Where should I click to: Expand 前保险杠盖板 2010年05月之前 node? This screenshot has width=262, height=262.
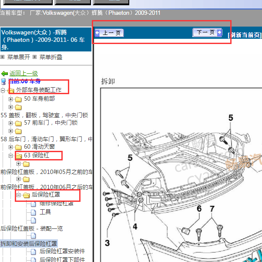(x=19, y=163)
